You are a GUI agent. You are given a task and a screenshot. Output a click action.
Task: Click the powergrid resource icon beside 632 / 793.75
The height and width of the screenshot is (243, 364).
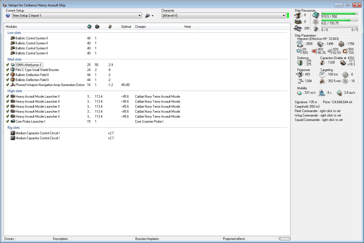[x=316, y=22]
